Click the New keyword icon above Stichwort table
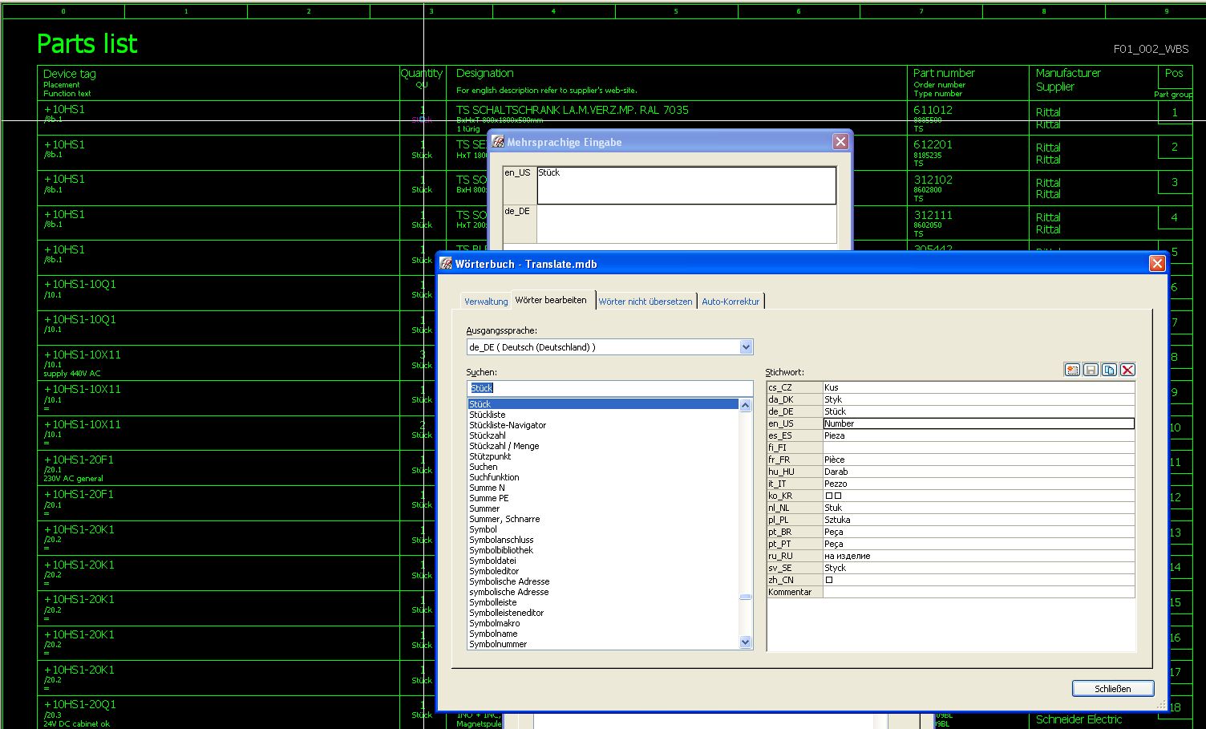 pyautogui.click(x=1072, y=370)
